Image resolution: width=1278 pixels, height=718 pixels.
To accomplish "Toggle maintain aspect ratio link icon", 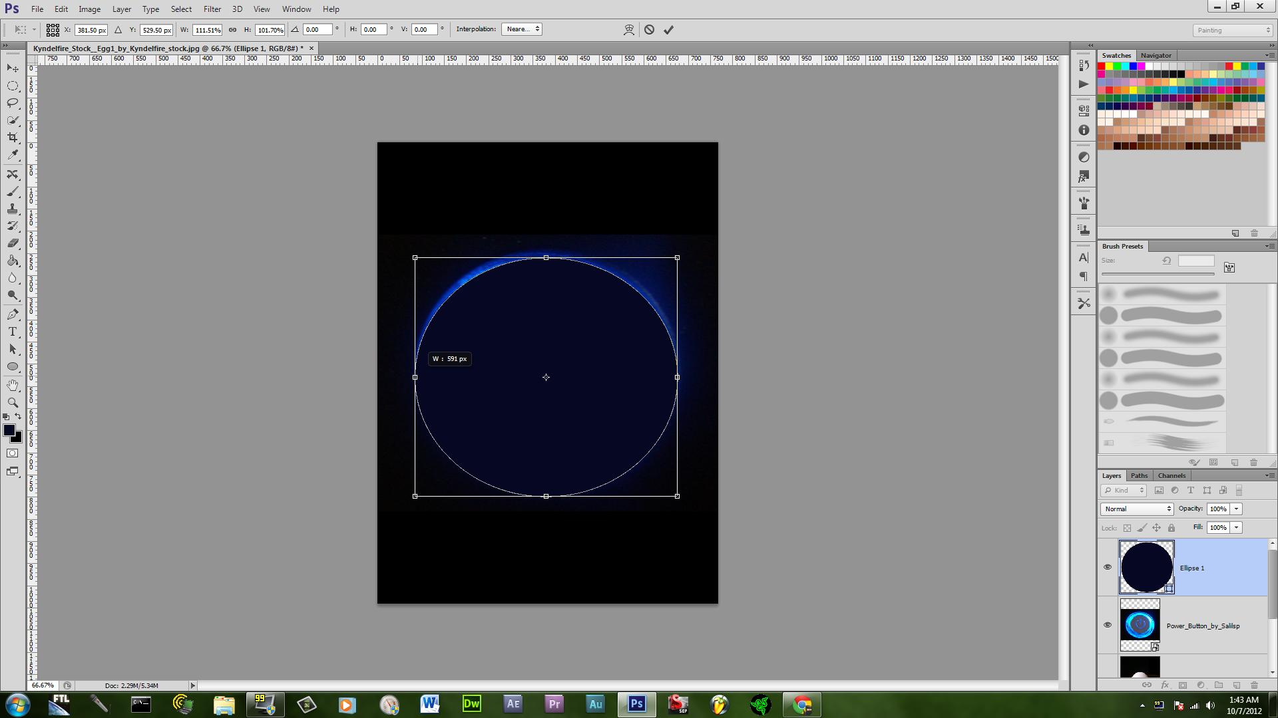I will [232, 30].
